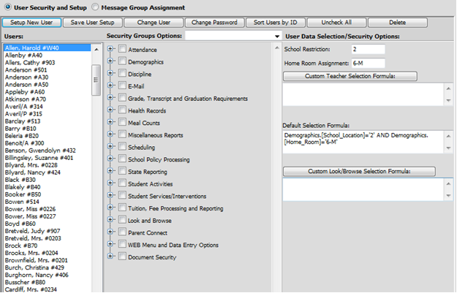Click Sort Users by ID button
The height and width of the screenshot is (293, 457).
click(x=276, y=23)
